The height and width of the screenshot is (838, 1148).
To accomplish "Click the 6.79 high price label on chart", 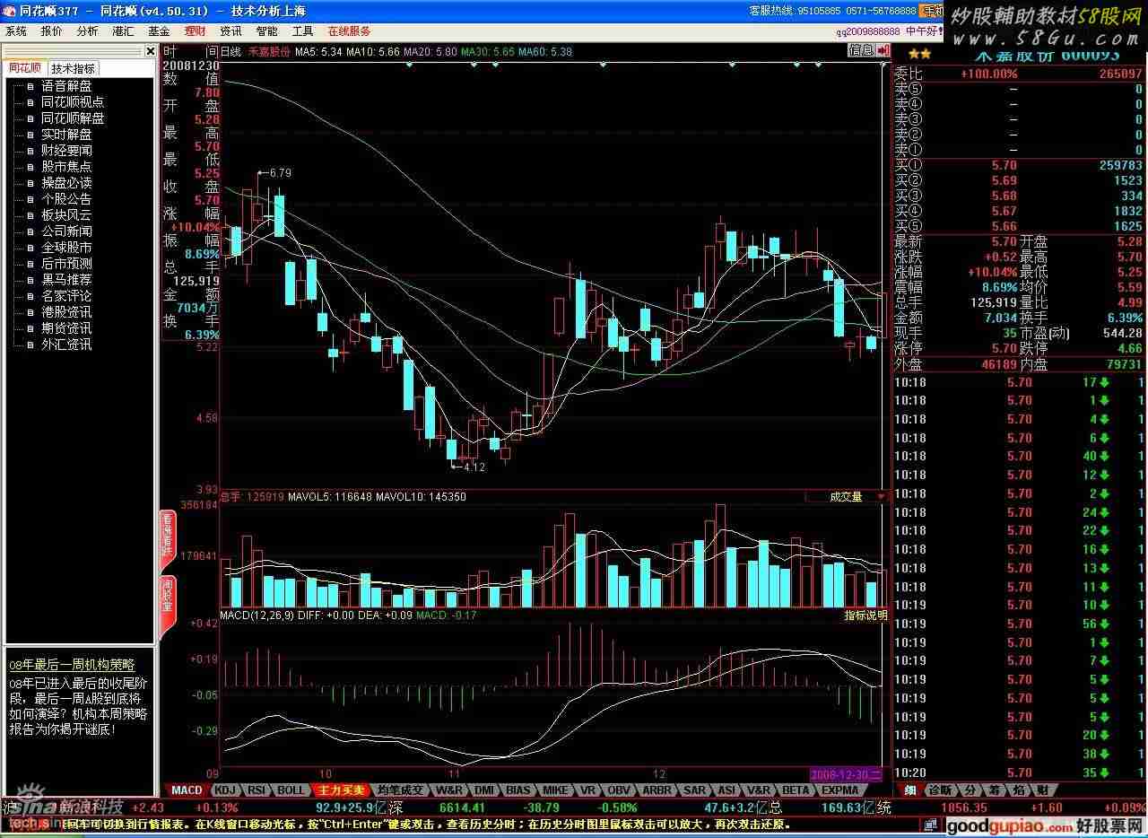I will pos(281,172).
